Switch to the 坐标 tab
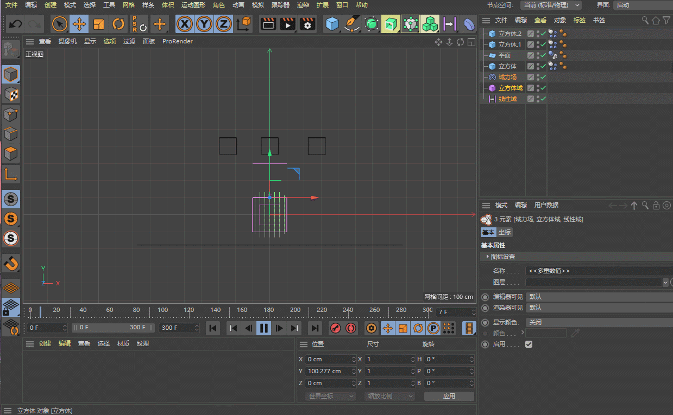 505,232
